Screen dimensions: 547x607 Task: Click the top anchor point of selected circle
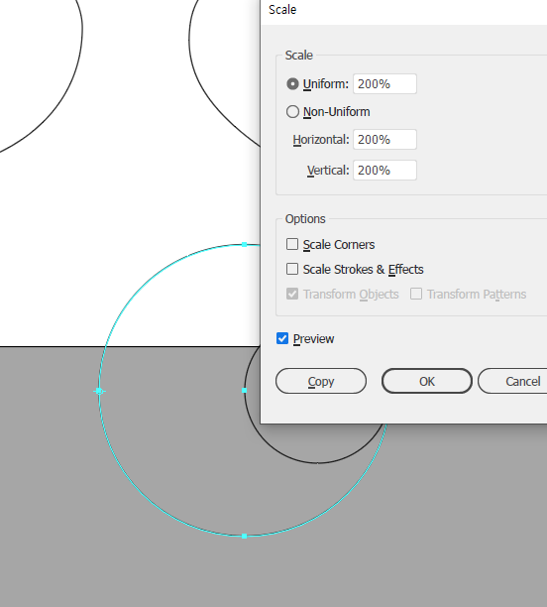pyautogui.click(x=244, y=245)
